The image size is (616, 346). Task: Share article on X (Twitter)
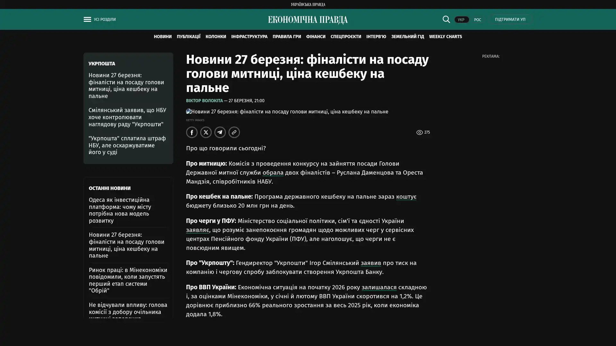(206, 132)
